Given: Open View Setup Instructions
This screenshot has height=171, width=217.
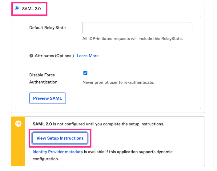Looking at the screenshot, I should click(x=60, y=138).
